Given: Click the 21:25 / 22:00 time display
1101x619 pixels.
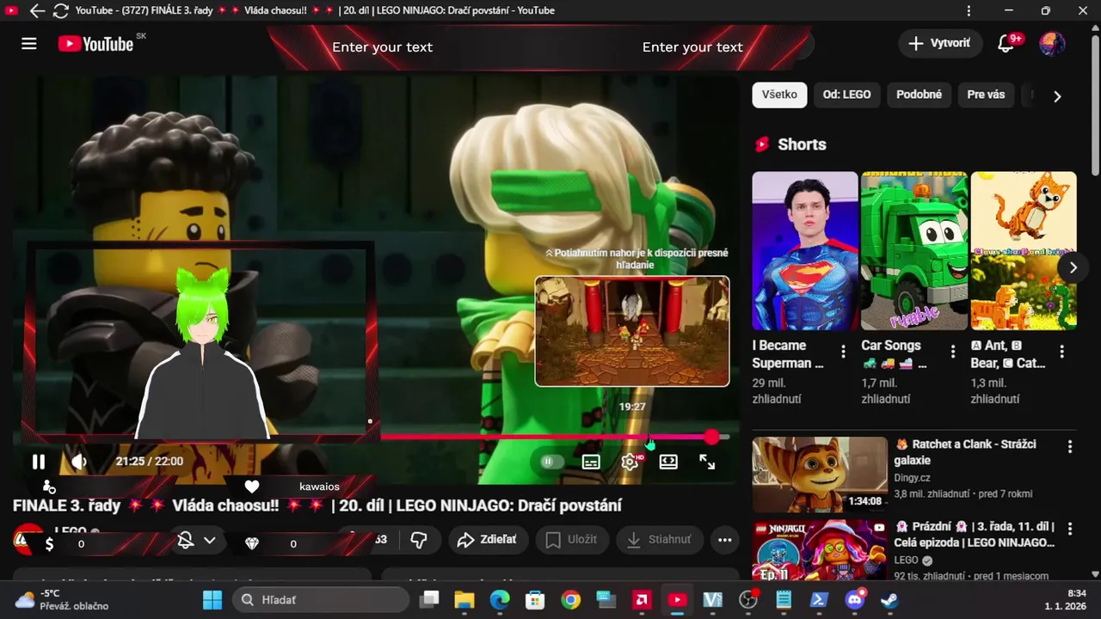Looking at the screenshot, I should 150,462.
